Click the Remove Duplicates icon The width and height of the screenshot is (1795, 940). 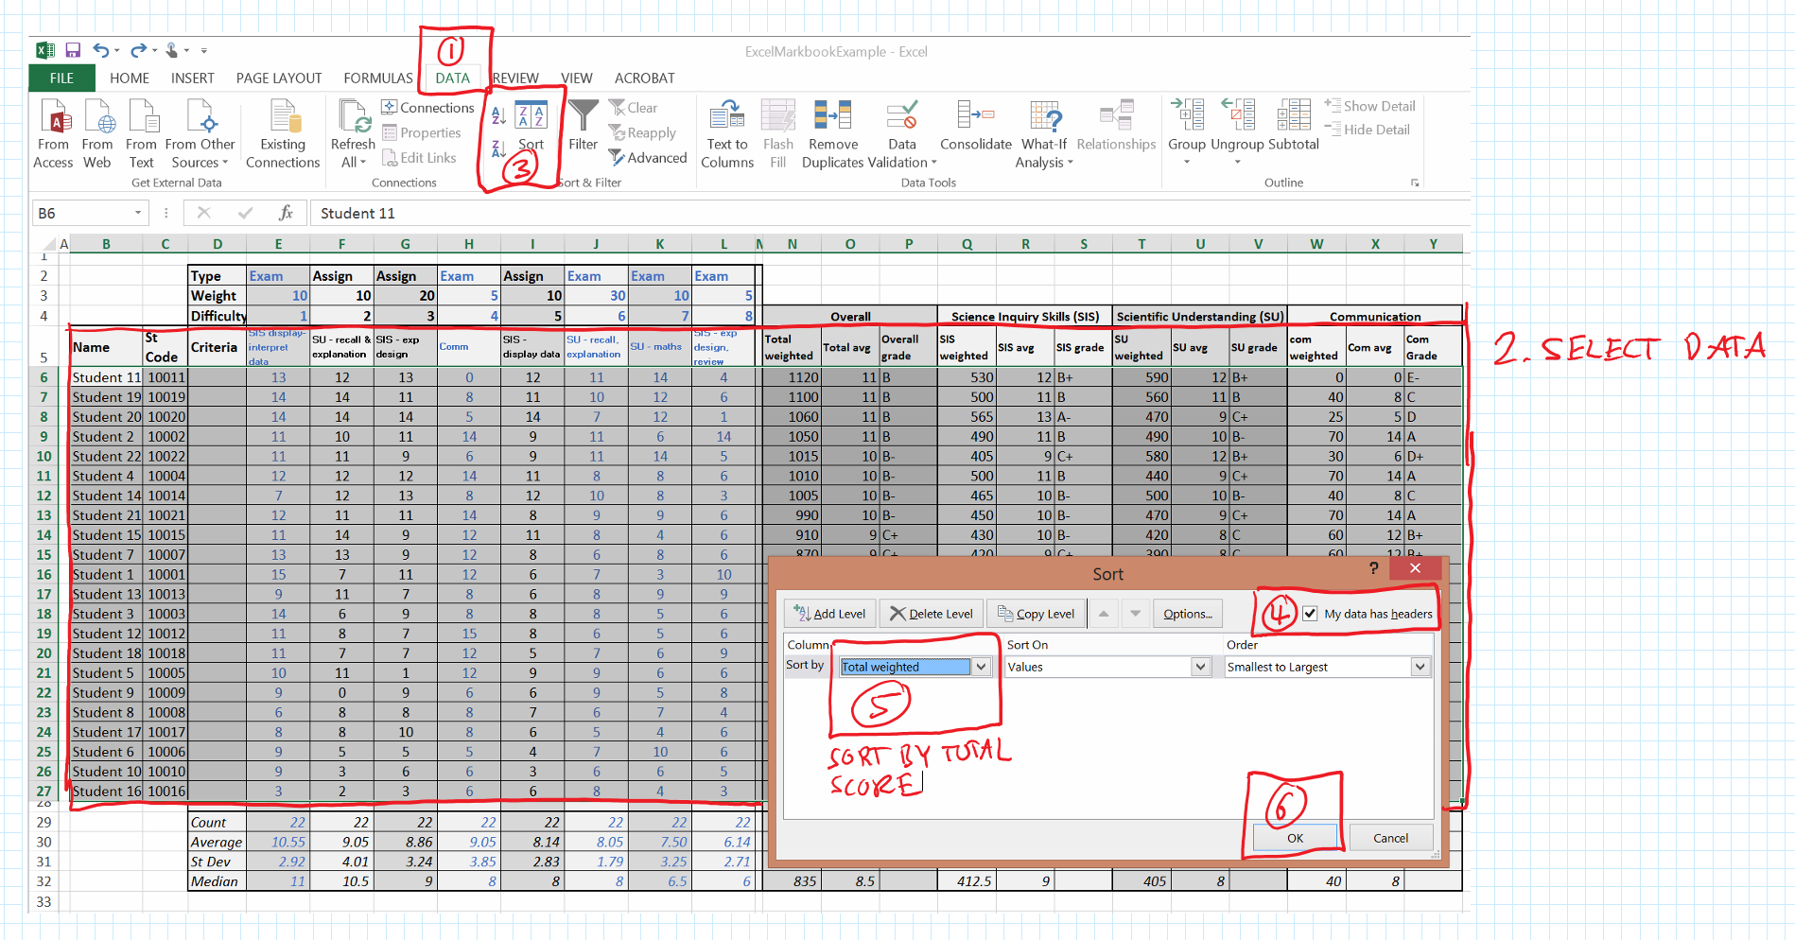[x=832, y=117]
